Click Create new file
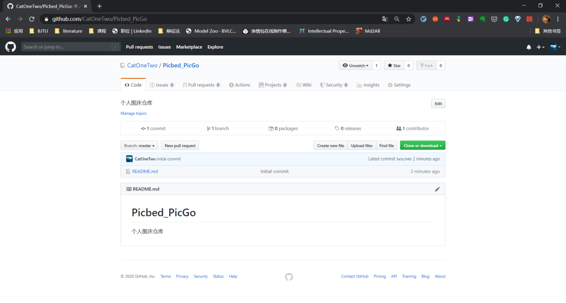566x303 pixels. (331, 146)
